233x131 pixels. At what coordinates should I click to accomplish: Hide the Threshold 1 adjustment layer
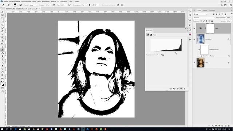tap(194, 28)
